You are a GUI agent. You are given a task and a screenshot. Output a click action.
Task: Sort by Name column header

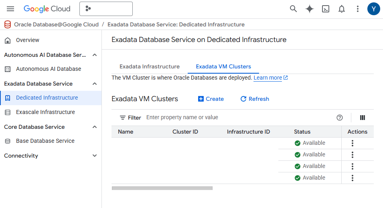coord(126,132)
